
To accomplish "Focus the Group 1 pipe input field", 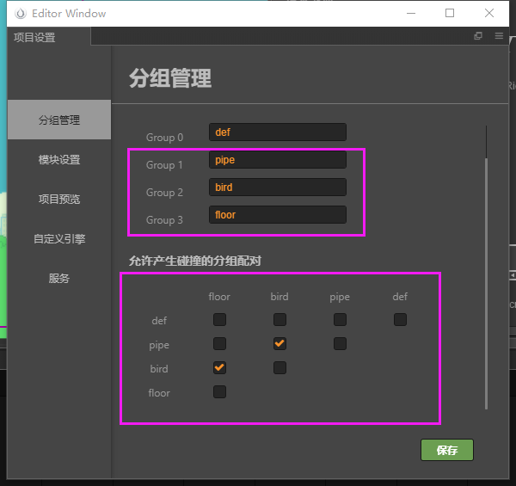I will pyautogui.click(x=278, y=160).
